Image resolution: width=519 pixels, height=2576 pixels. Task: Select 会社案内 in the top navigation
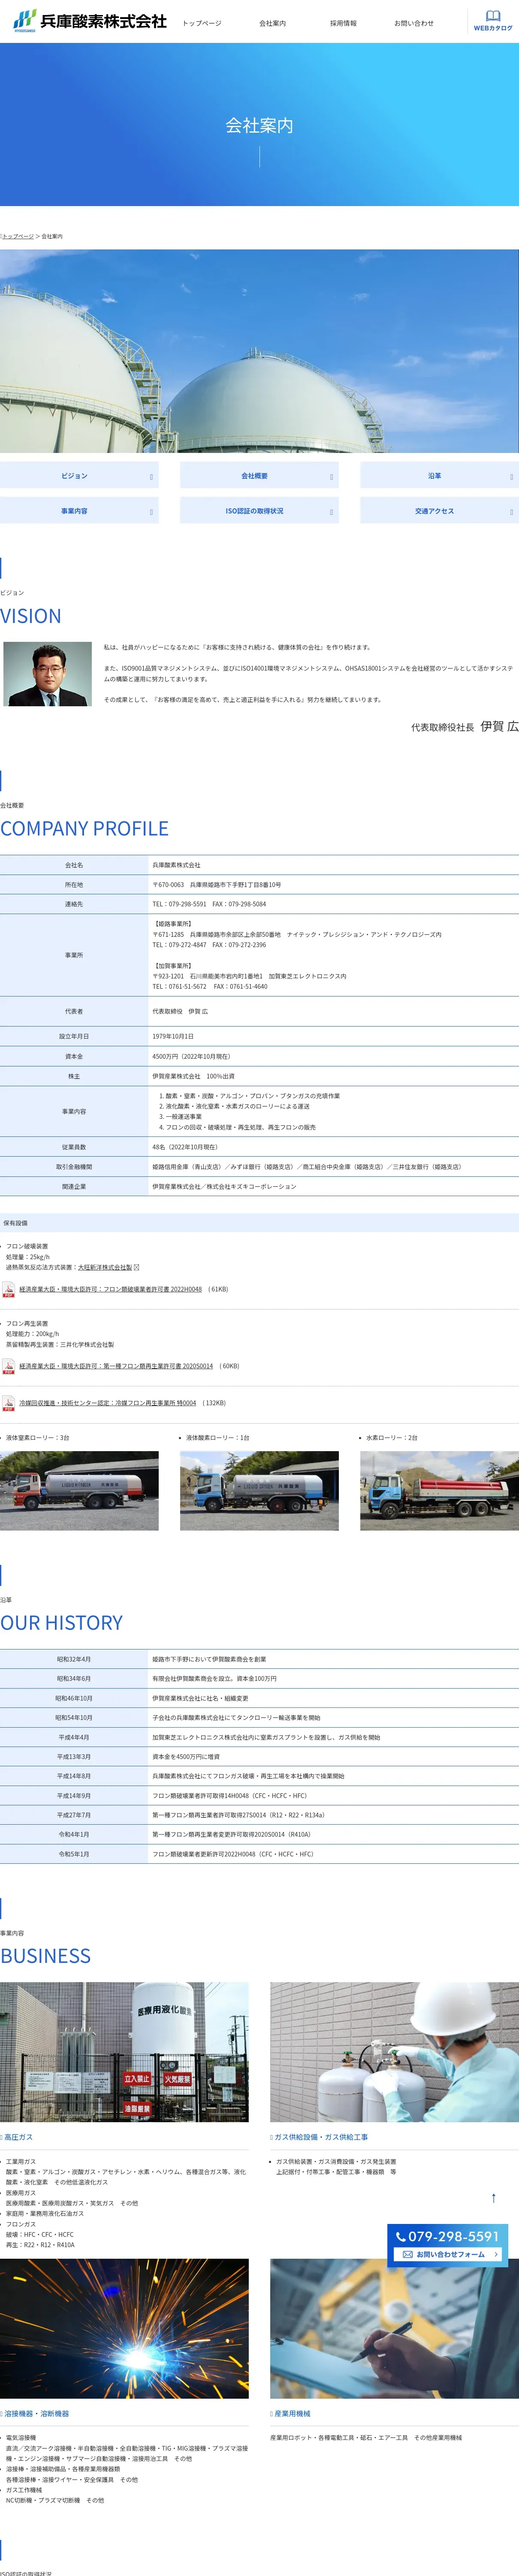[272, 23]
